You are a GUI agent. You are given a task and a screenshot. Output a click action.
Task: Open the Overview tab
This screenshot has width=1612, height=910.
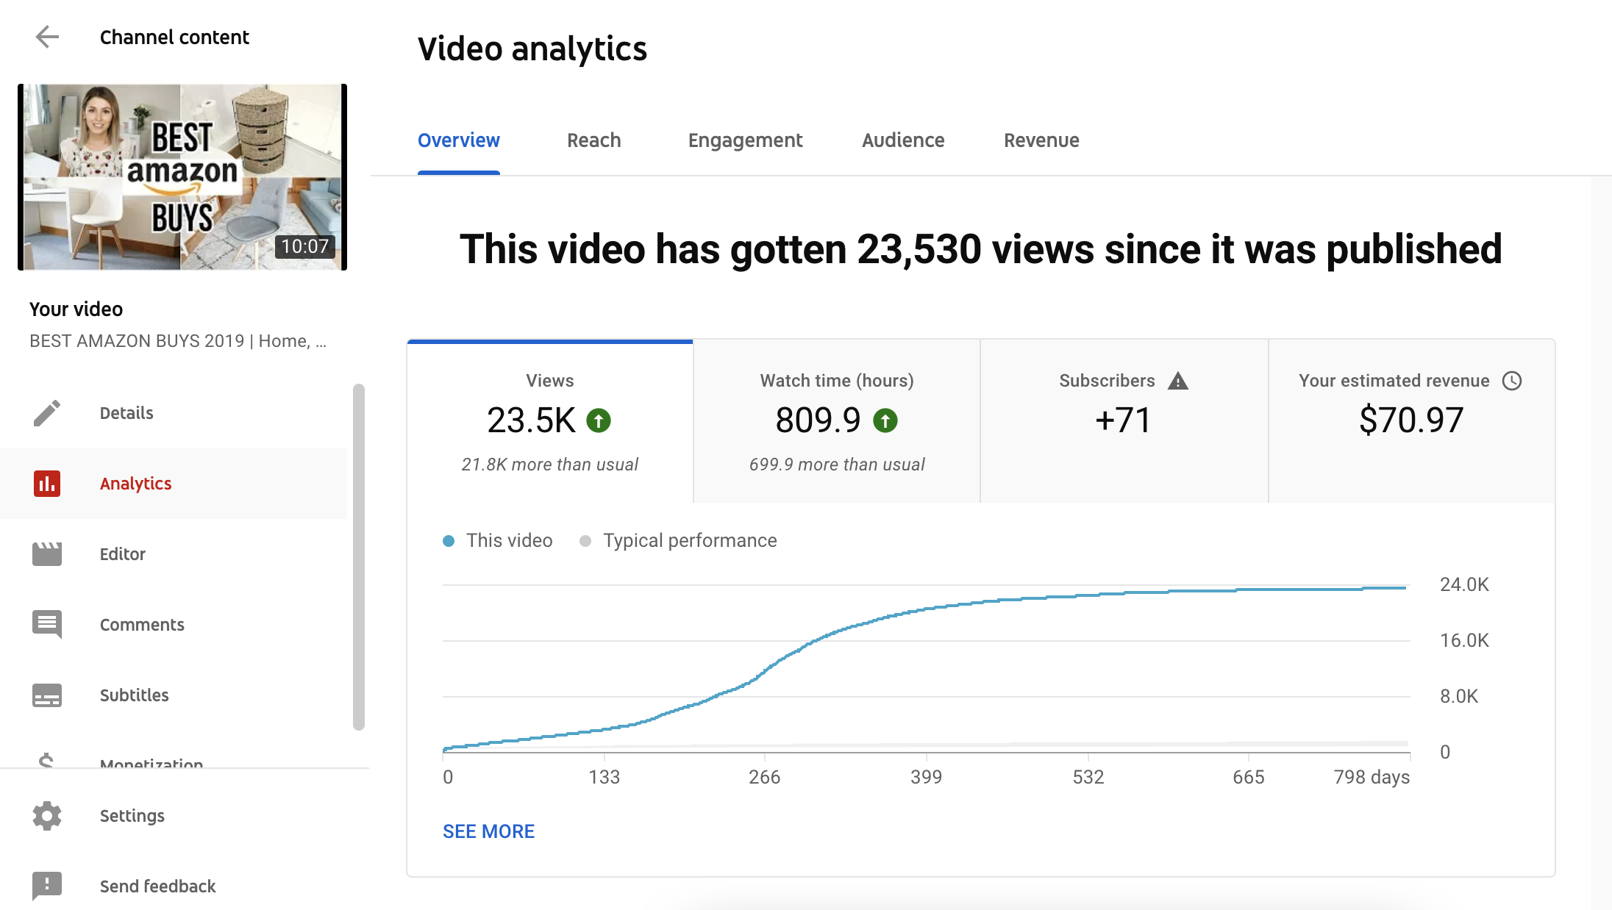coord(459,140)
